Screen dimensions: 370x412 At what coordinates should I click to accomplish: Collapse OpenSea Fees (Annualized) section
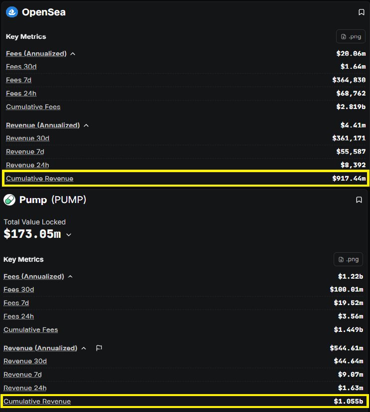coord(73,54)
